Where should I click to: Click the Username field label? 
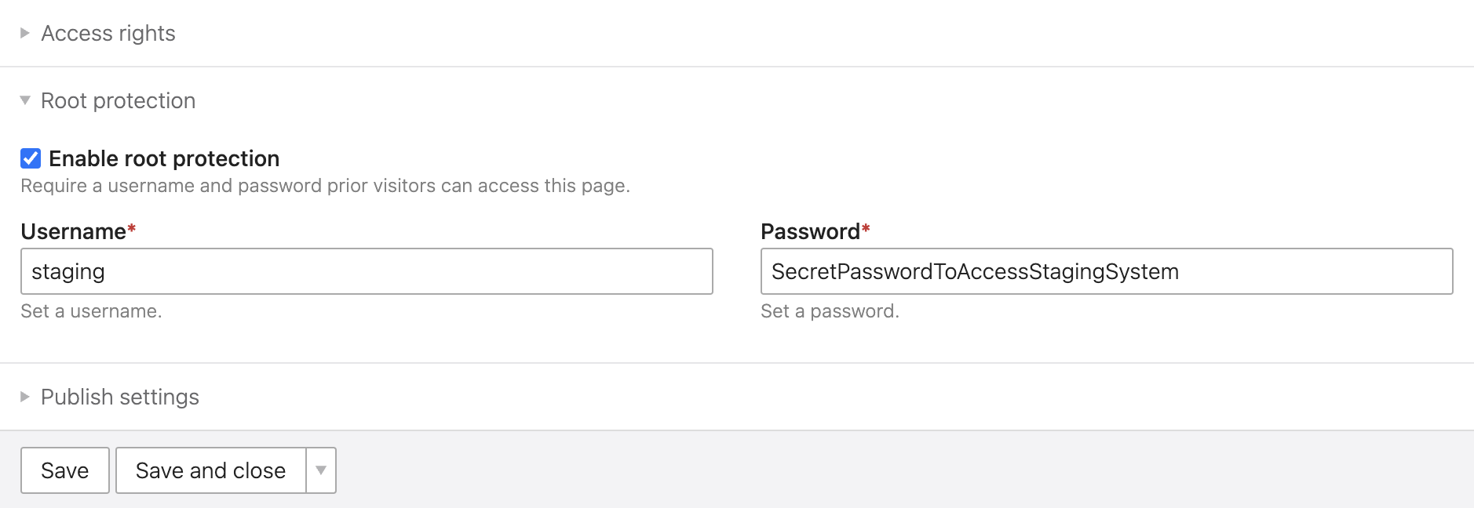click(x=73, y=231)
